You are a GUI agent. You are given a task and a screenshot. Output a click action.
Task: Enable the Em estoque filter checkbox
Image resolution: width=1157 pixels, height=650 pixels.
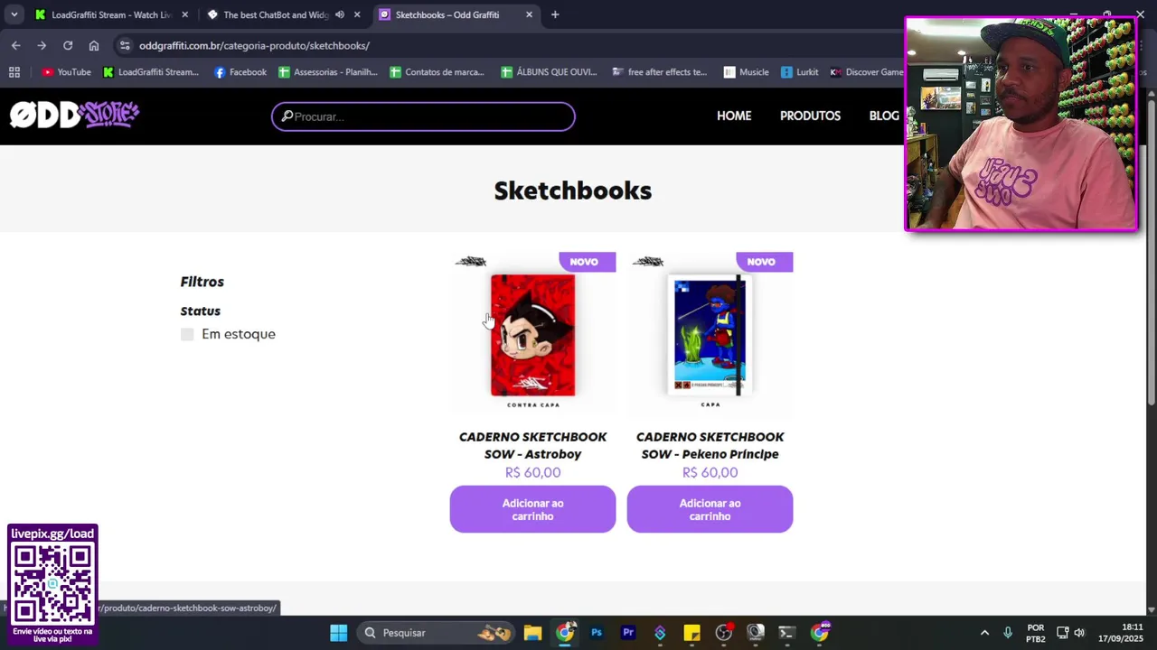coord(187,334)
